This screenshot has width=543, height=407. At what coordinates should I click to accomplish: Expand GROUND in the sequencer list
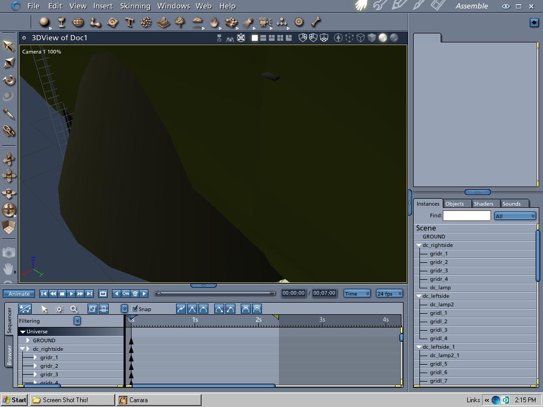[28, 340]
